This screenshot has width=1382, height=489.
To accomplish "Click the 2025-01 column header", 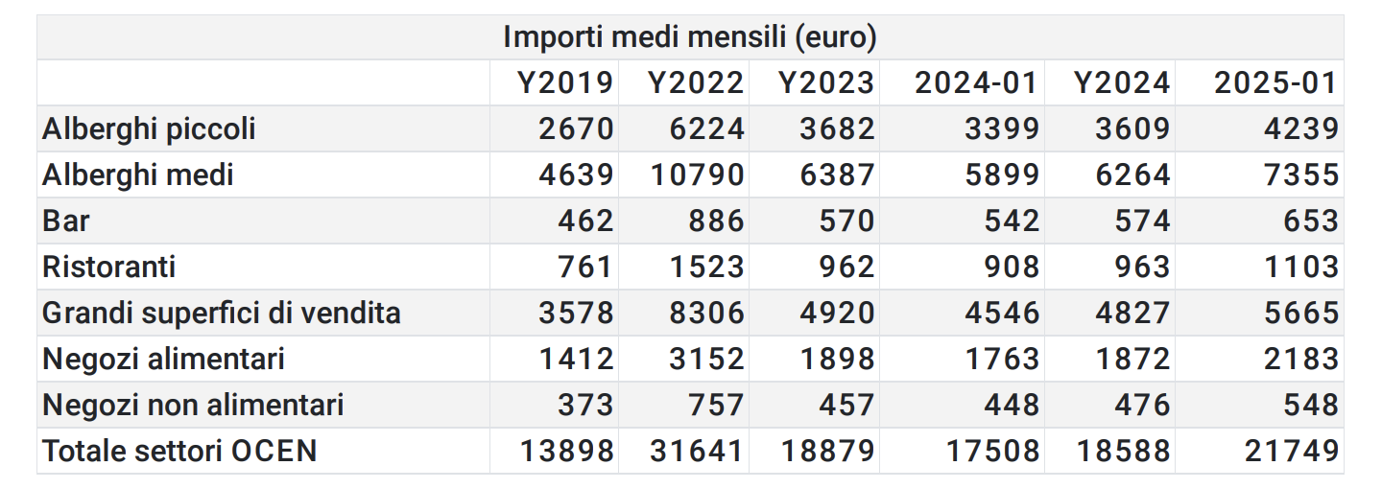I will point(1275,83).
